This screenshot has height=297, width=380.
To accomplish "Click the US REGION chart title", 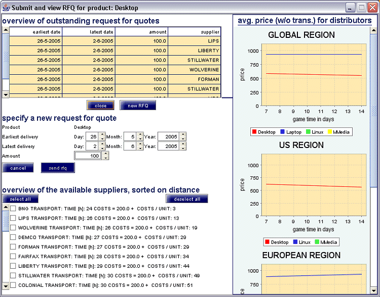I will click(x=301, y=145).
